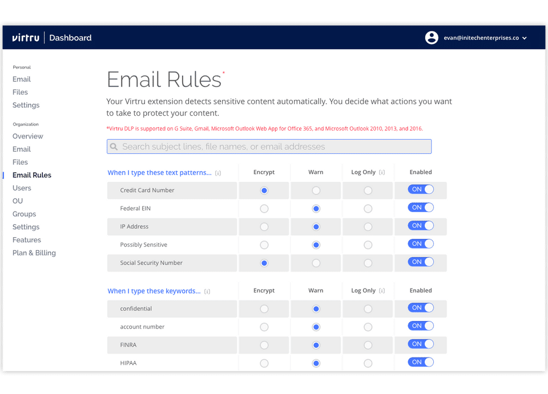This screenshot has width=548, height=394.
Task: Select Encrypt for account number keyword
Action: coord(264,327)
